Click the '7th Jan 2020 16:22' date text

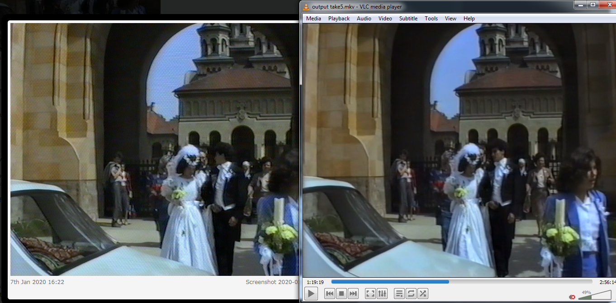tap(37, 282)
